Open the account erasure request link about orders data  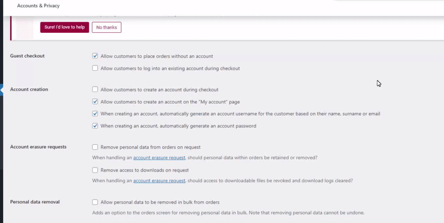pyautogui.click(x=159, y=158)
